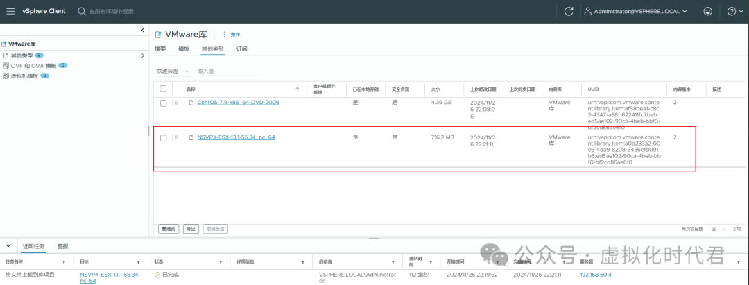Viewport: 749px width, 285px height.
Task: Open NSVPX-ESX-13.1-55.34_nc_64 library item link
Action: coord(236,137)
